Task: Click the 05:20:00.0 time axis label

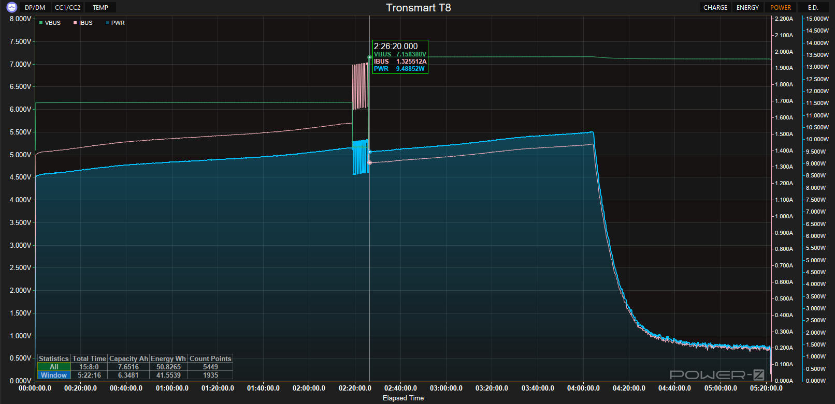Action: coord(766,388)
